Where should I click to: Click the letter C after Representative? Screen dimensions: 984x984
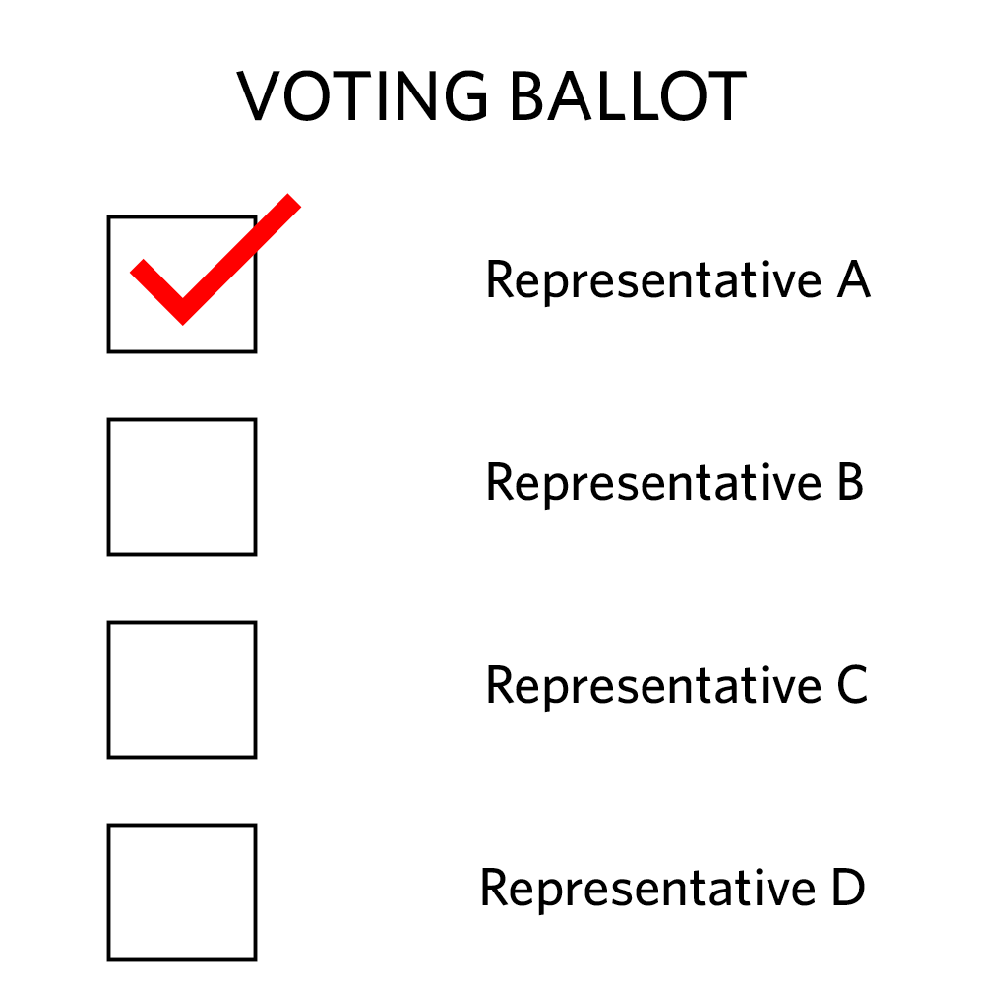pyautogui.click(x=853, y=685)
